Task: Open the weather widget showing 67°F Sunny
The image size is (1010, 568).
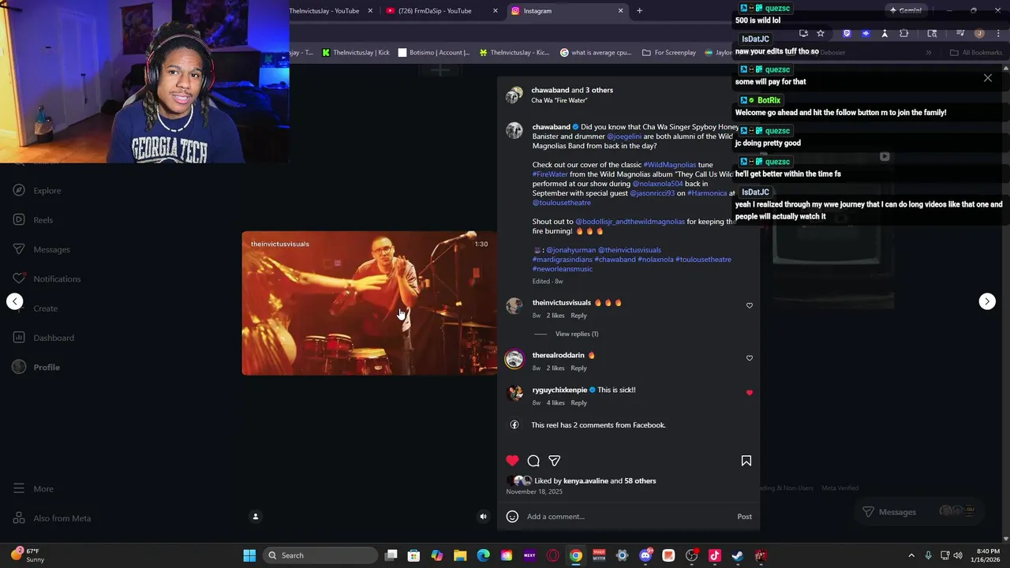Action: (28, 555)
